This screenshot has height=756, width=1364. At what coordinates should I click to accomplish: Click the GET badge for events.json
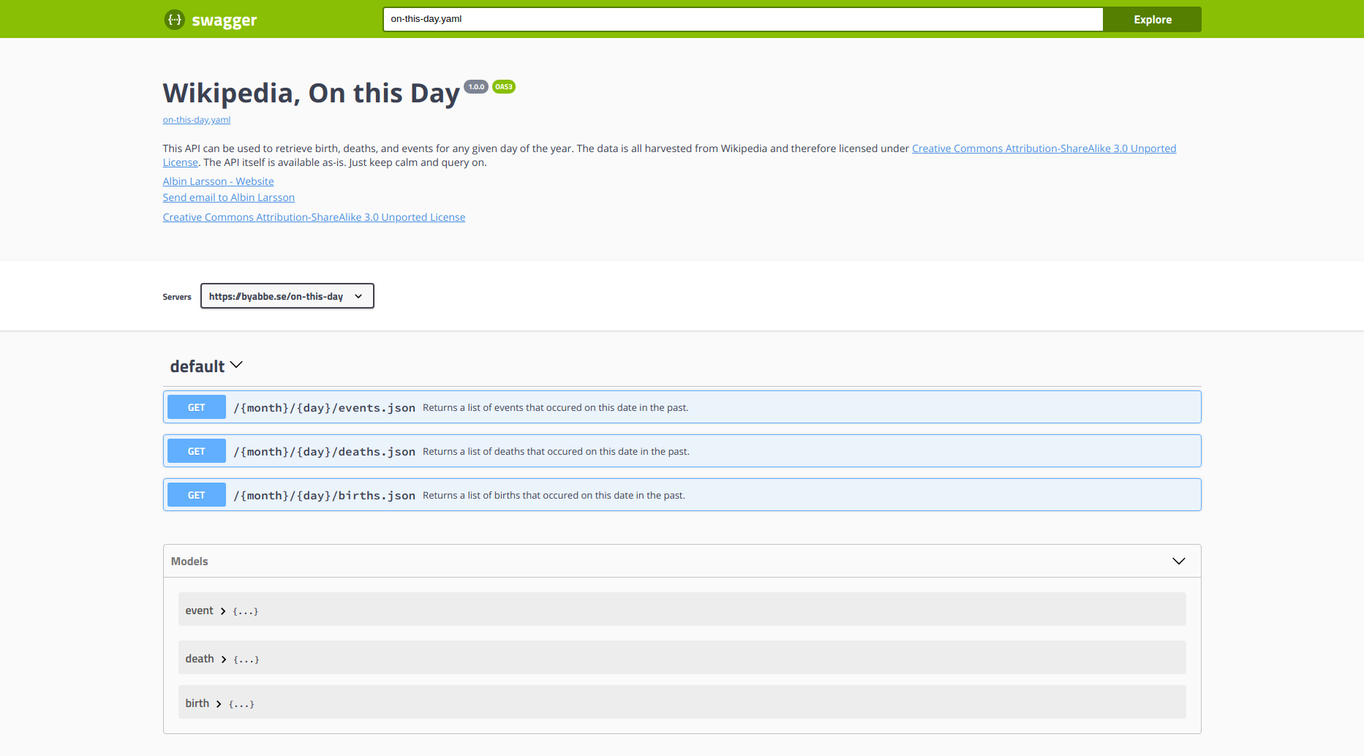point(196,407)
